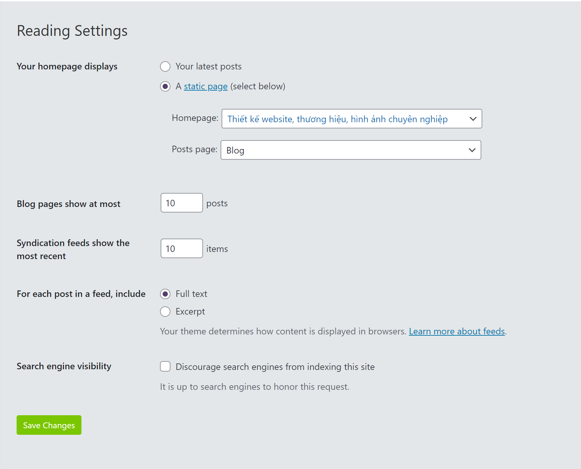Choose the "Excerpt" feed radio button

coord(165,312)
